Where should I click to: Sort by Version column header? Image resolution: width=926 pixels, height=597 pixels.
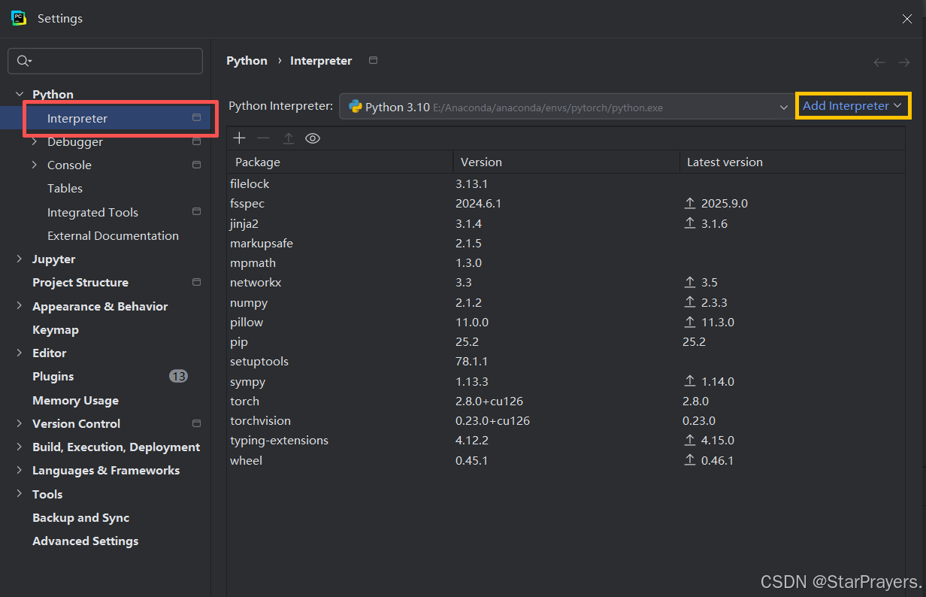pos(566,162)
